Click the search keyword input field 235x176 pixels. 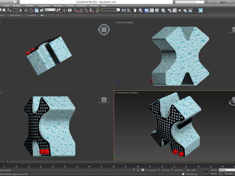pos(189,2)
